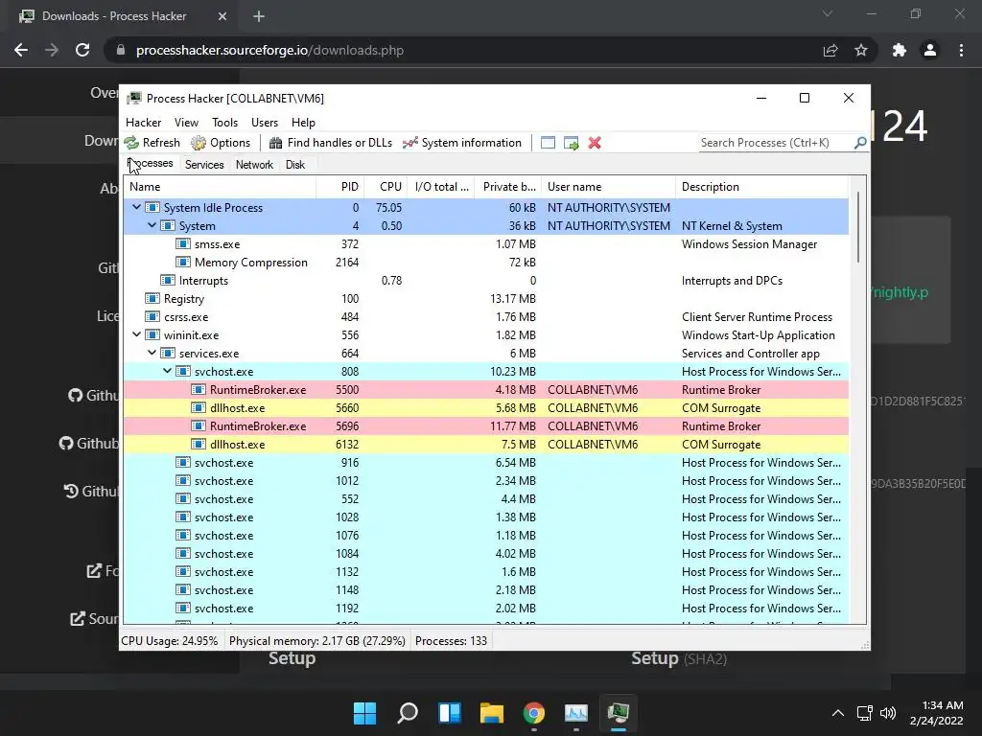
Task: Click the Process Hacker title bar icon
Action: (x=134, y=99)
